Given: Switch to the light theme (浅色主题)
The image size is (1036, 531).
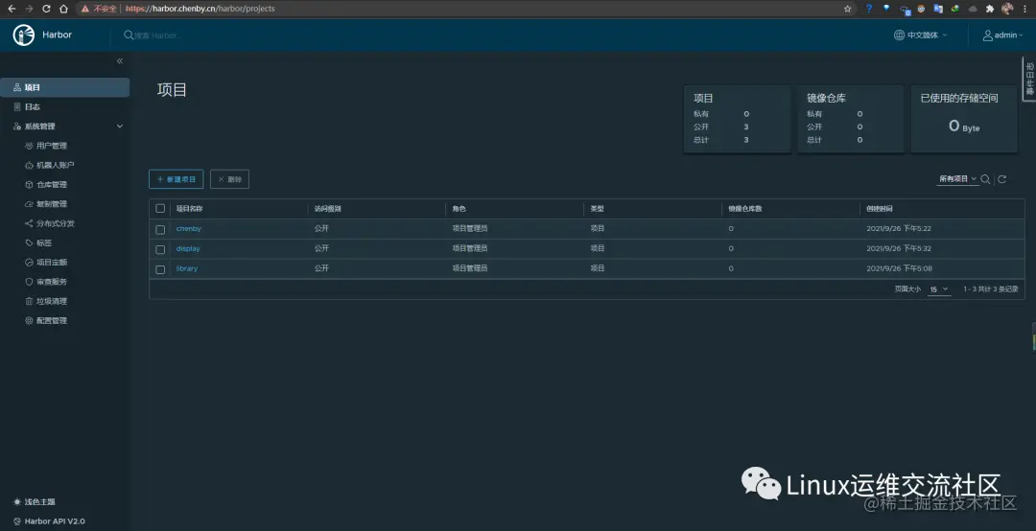Looking at the screenshot, I should 35,502.
